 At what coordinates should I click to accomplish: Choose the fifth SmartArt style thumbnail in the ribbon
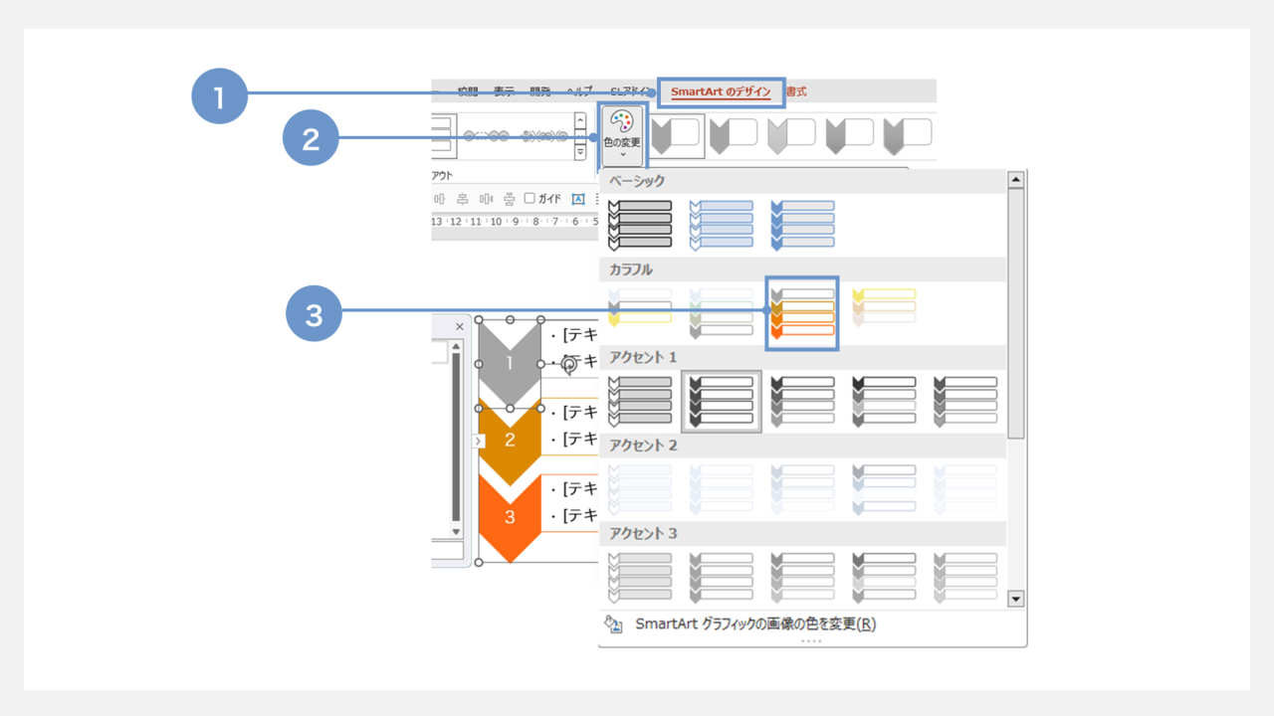tap(908, 136)
